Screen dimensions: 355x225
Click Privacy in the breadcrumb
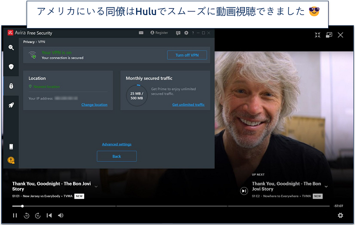click(29, 42)
